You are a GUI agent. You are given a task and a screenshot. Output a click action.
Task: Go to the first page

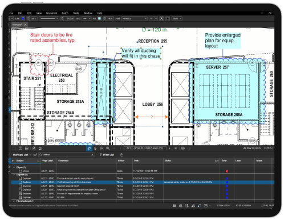(114, 148)
